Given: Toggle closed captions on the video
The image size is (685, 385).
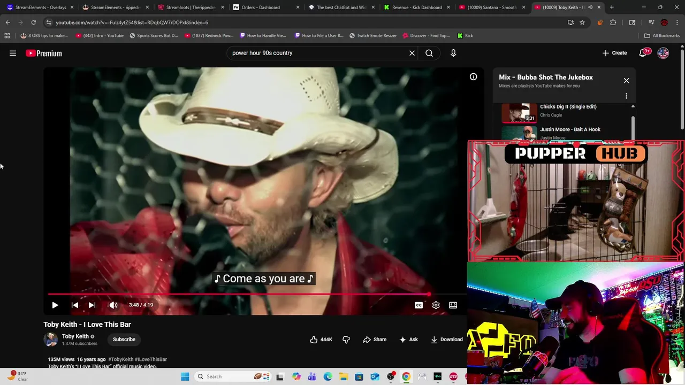Looking at the screenshot, I should (418, 305).
